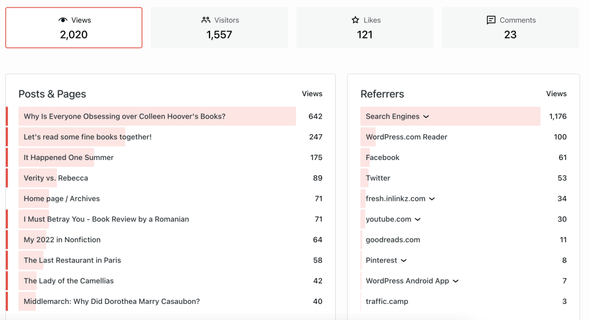
Task: Switch to the Likes stats tab
Action: tap(364, 28)
